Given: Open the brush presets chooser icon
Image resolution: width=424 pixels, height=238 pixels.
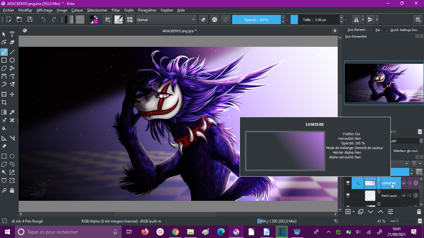Looking at the screenshot, I should point(130,20).
